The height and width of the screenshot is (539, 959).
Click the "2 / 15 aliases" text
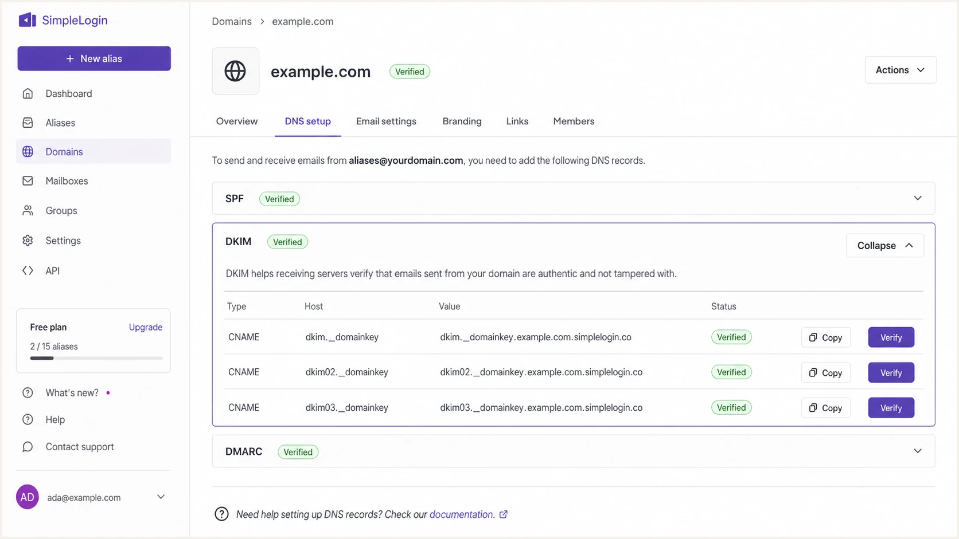(x=54, y=347)
